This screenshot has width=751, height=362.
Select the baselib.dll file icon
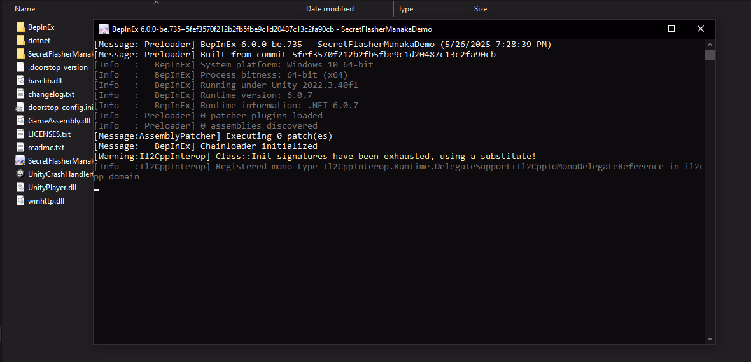pos(20,80)
